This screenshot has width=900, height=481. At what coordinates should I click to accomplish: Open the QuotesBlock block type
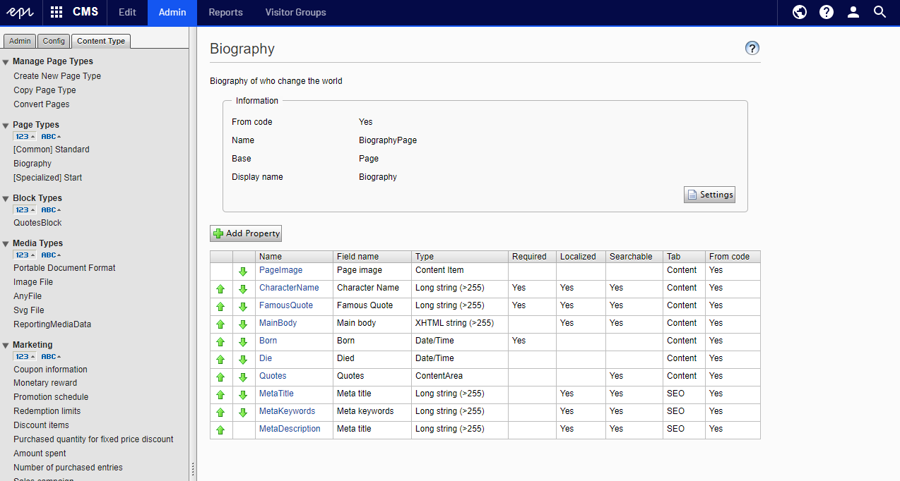tap(37, 223)
